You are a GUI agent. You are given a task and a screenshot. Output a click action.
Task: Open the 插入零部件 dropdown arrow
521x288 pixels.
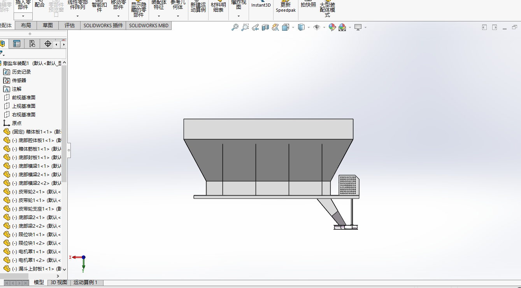[23, 16]
